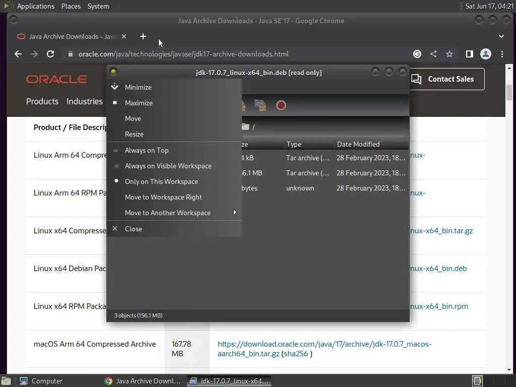Go back in Chrome's page history
This screenshot has width=516, height=387.
pos(18,54)
